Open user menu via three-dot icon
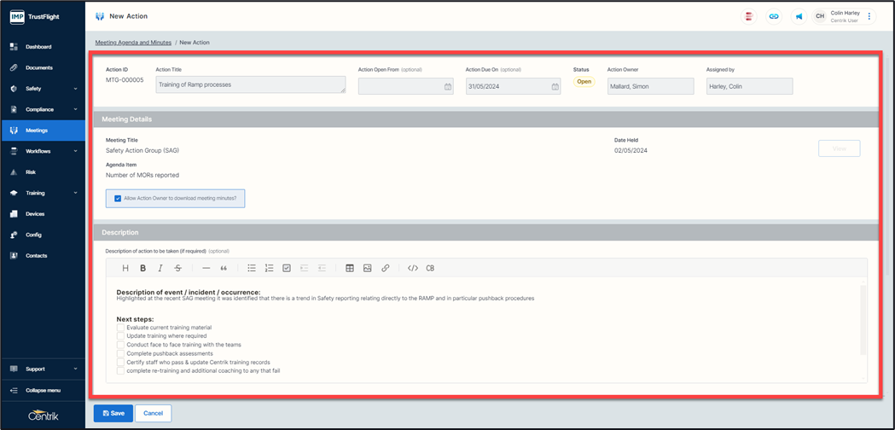Image resolution: width=895 pixels, height=430 pixels. [x=869, y=16]
